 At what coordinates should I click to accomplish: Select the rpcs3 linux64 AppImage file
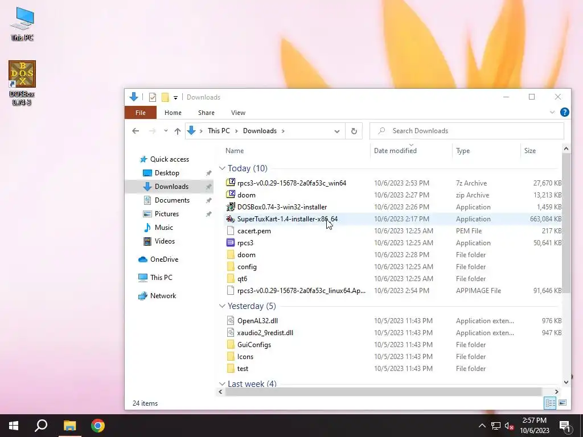coord(301,291)
